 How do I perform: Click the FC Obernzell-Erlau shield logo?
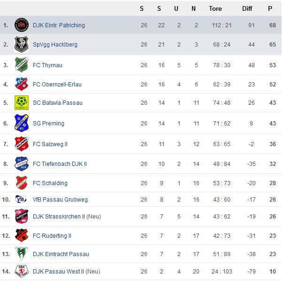(22, 84)
